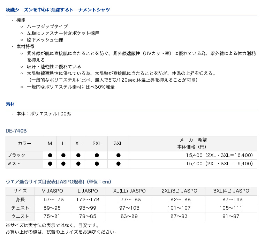The image size is (265, 241).
Task: Click the height cell '167～173'
Action: click(x=52, y=199)
